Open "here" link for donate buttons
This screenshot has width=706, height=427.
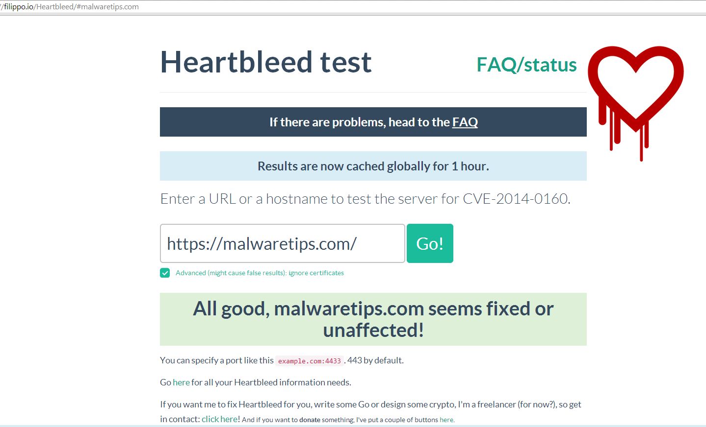446,420
